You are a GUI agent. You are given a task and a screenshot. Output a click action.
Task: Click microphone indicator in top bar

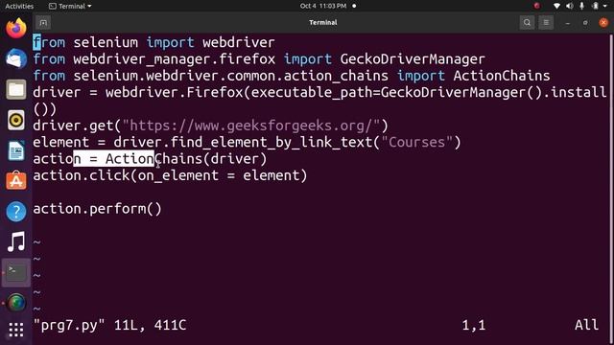click(582, 6)
